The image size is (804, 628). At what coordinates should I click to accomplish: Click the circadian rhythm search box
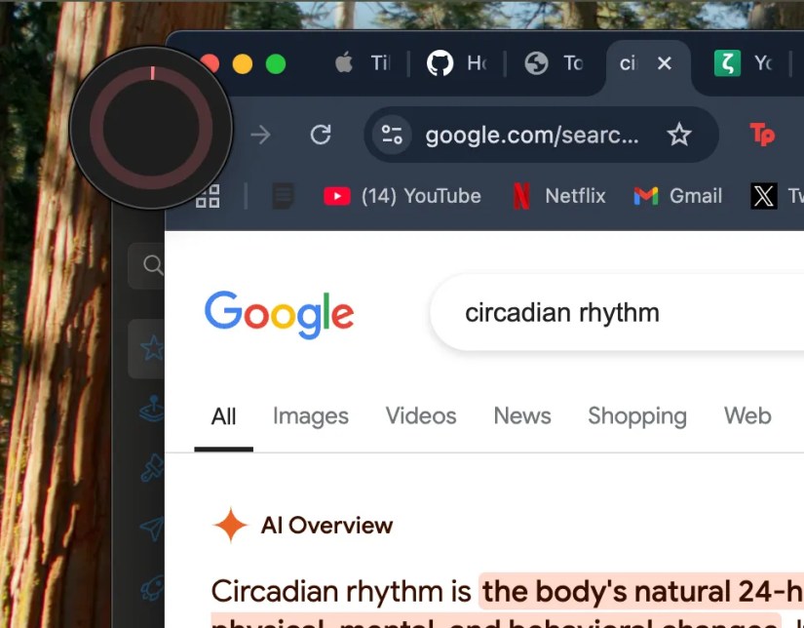click(x=617, y=312)
